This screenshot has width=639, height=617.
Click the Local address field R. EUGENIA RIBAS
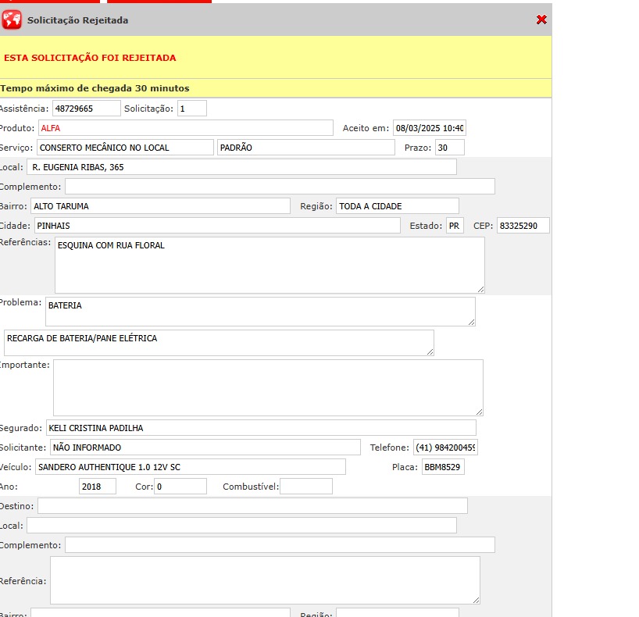pyautogui.click(x=241, y=167)
